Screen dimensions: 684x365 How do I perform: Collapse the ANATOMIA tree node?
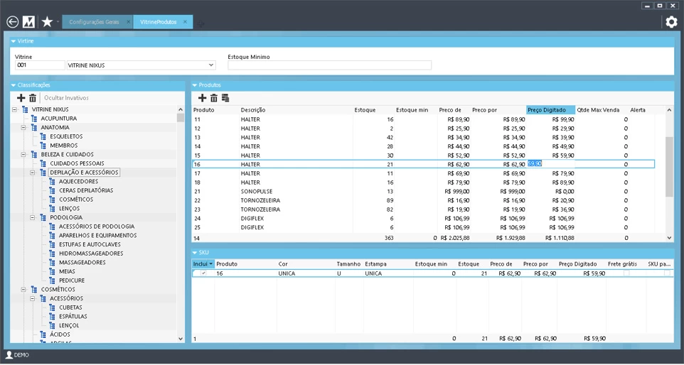click(x=23, y=128)
